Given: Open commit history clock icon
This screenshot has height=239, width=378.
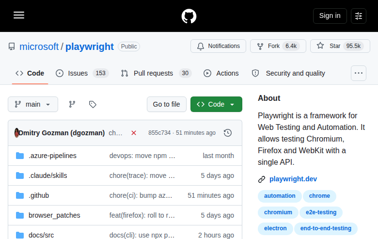Looking at the screenshot, I should pos(228,133).
